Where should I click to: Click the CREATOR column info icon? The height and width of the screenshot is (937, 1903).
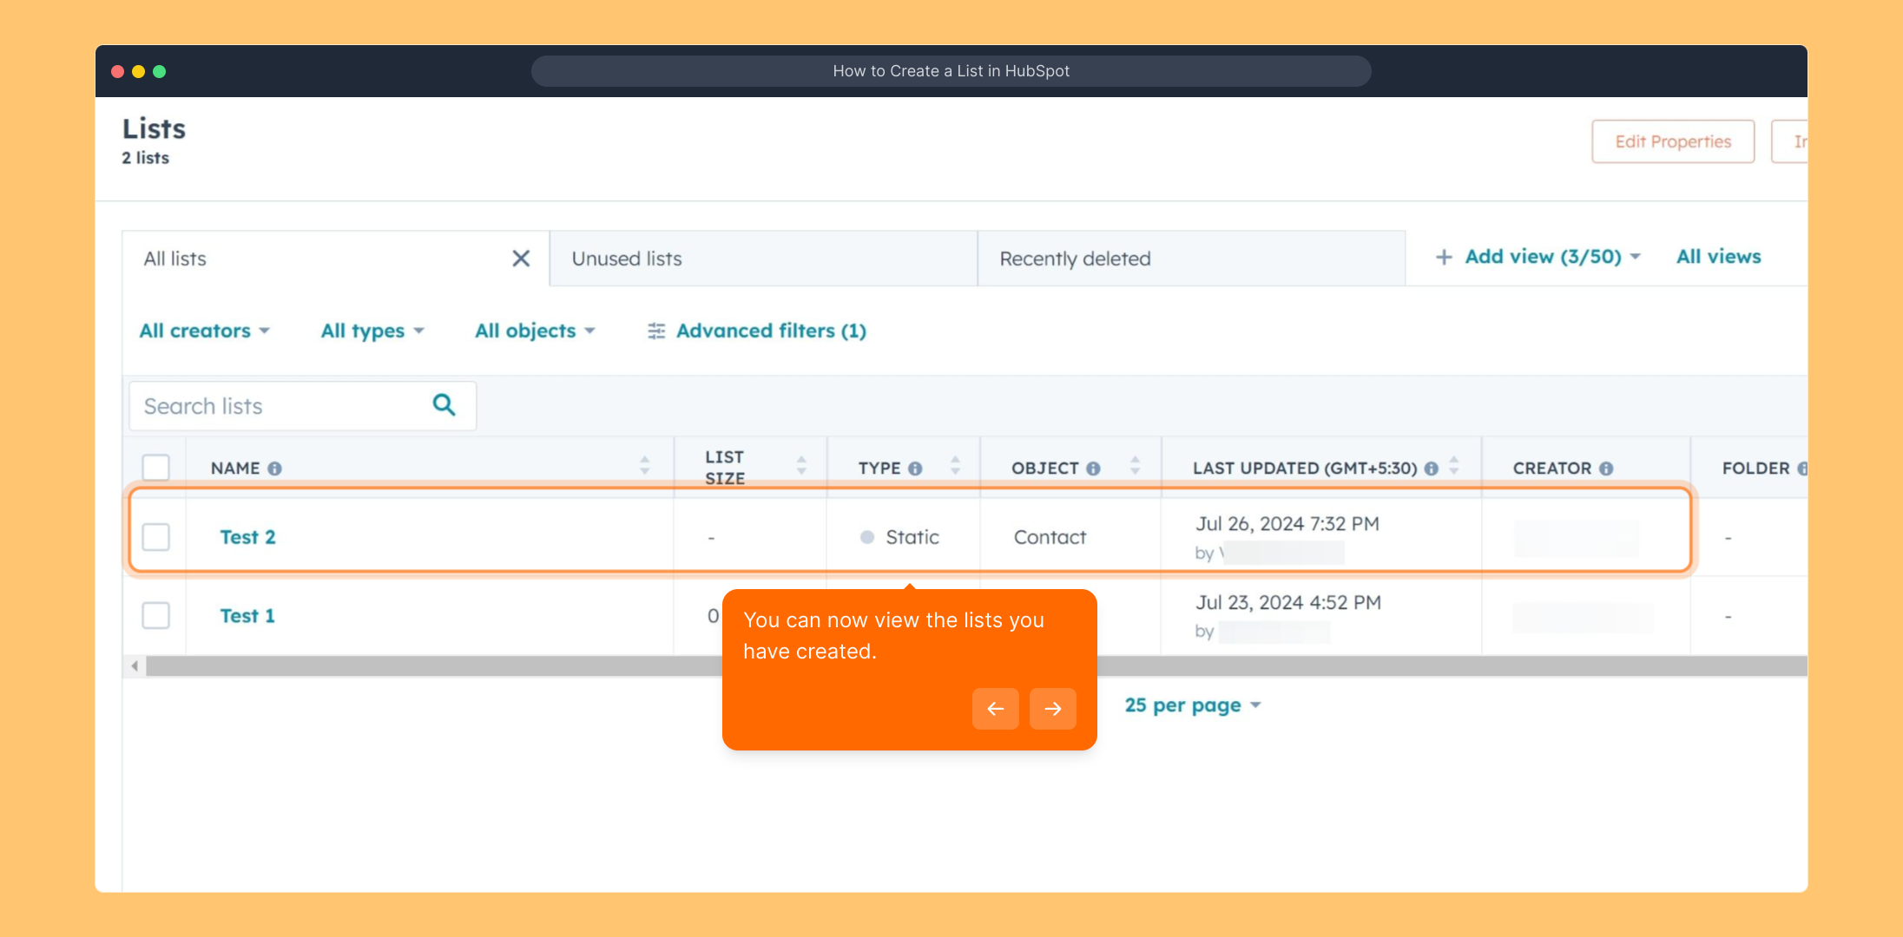point(1606,468)
